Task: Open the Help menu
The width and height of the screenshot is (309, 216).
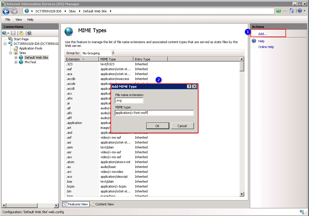Action: pyautogui.click(x=30, y=20)
